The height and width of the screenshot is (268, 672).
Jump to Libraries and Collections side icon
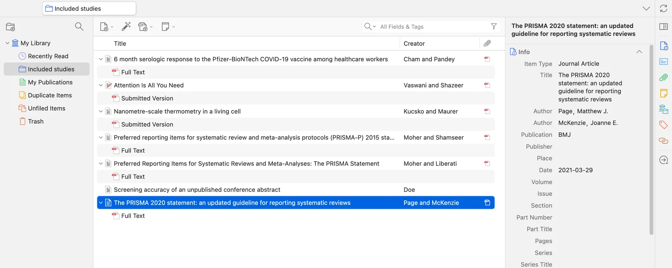coord(664,109)
